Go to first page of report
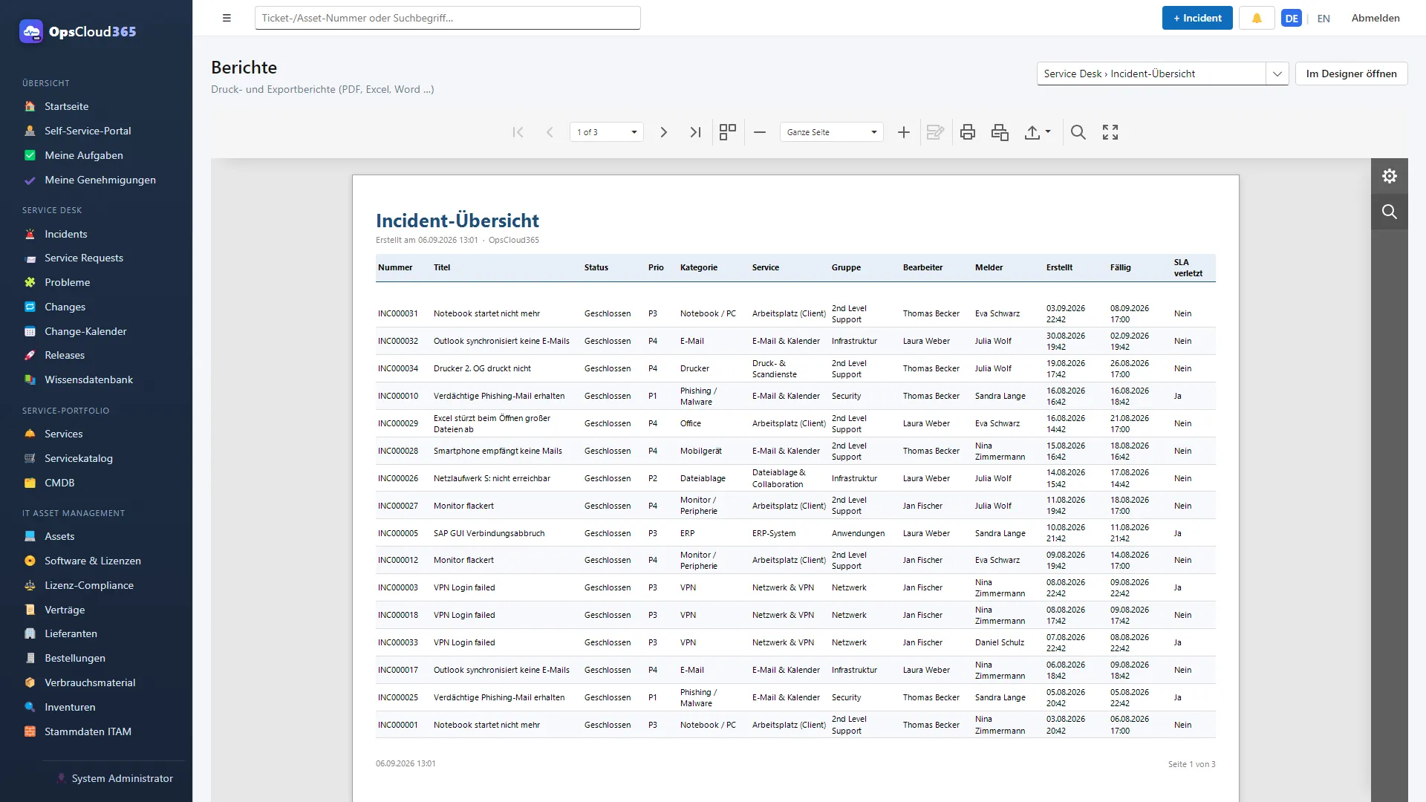This screenshot has width=1426, height=802. pos(518,132)
